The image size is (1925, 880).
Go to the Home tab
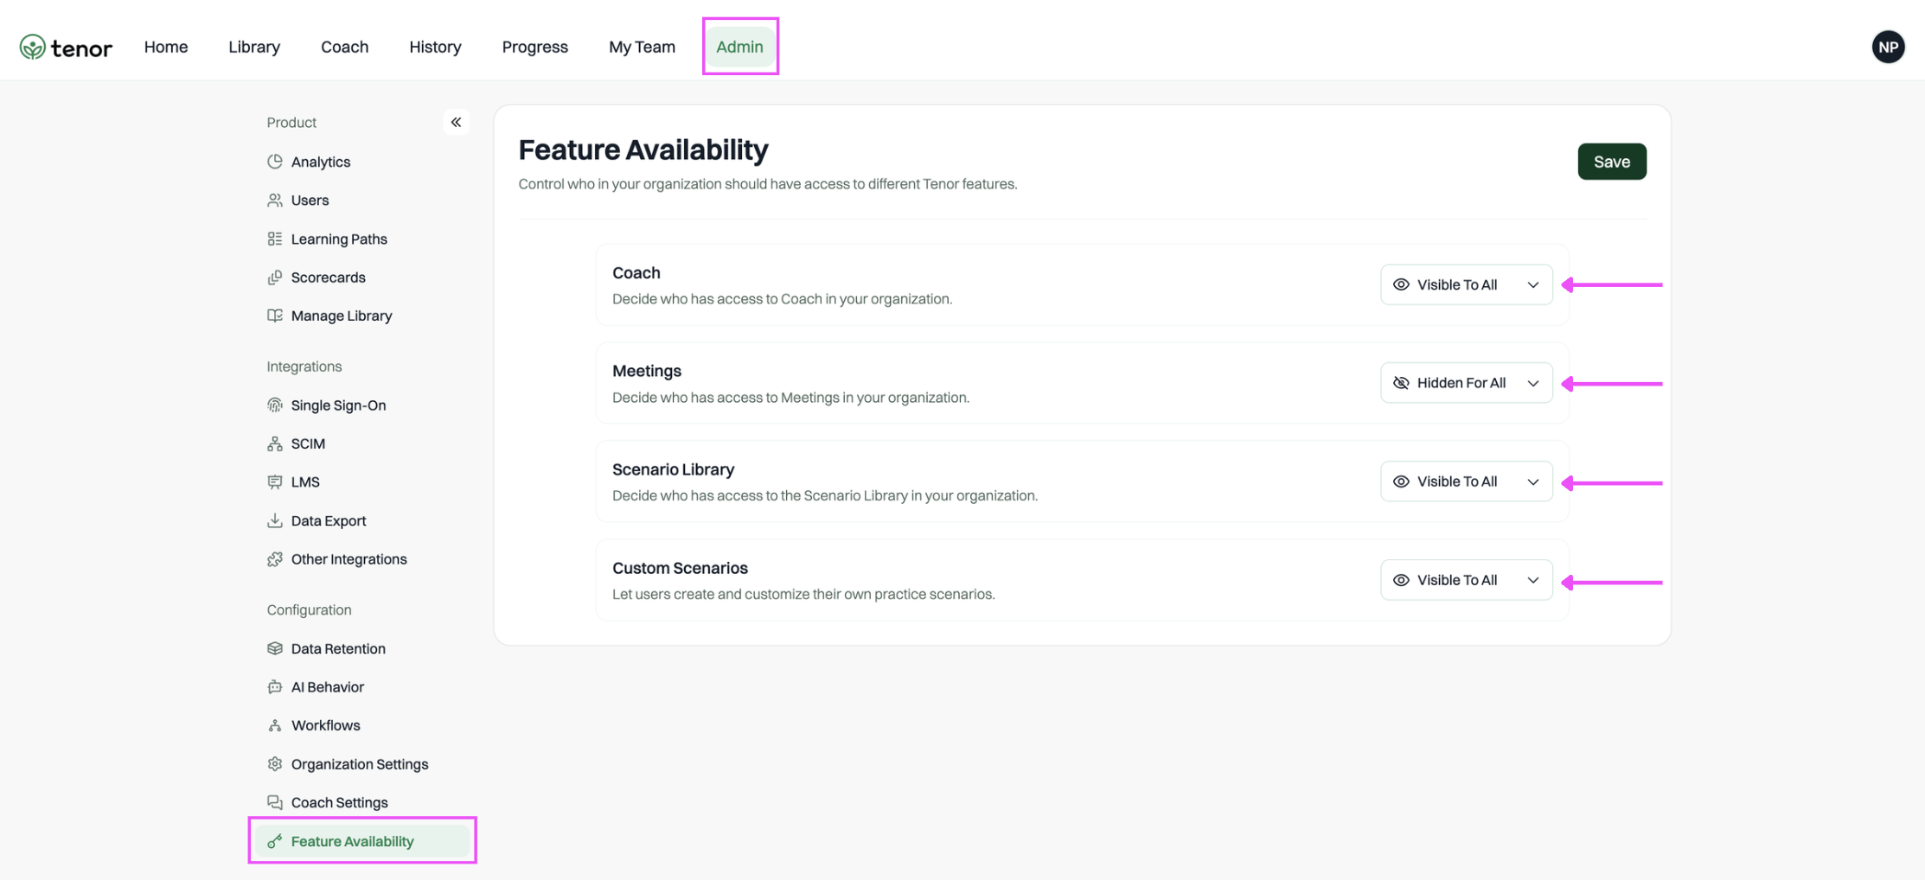tap(166, 47)
